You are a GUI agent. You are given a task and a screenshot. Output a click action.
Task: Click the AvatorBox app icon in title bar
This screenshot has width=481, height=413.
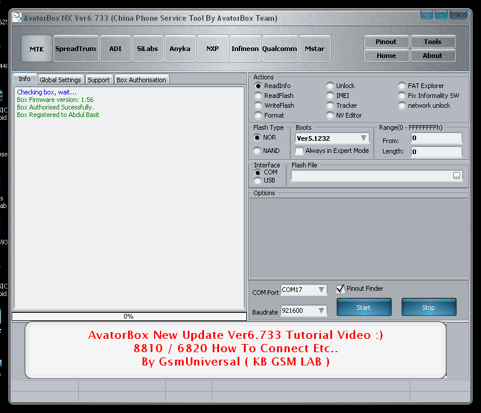point(17,17)
